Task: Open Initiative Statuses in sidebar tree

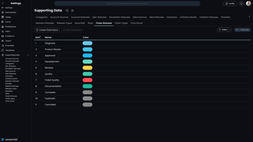Action: coord(12,81)
